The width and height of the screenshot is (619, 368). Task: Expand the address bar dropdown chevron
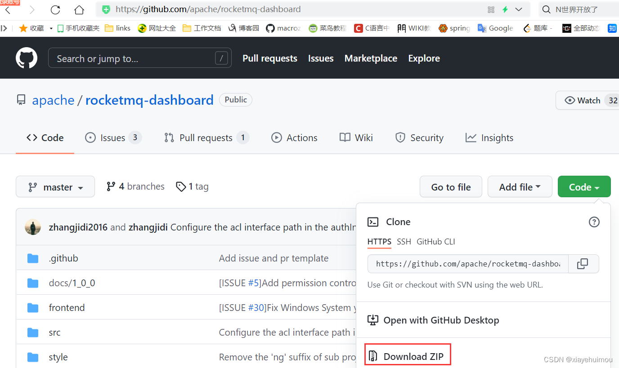point(519,9)
